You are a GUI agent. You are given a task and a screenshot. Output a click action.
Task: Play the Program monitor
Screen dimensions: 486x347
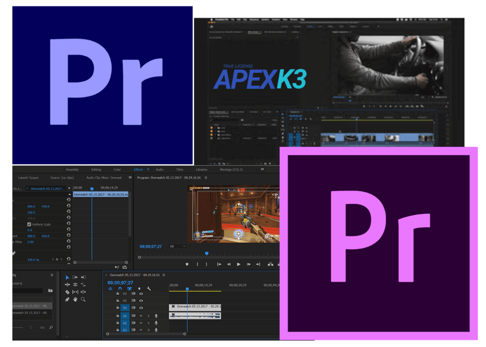238,264
